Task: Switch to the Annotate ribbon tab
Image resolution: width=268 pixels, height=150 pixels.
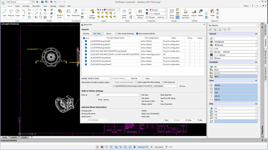Action: (26, 6)
